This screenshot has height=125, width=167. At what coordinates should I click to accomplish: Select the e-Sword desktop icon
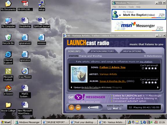(x=8, y=90)
